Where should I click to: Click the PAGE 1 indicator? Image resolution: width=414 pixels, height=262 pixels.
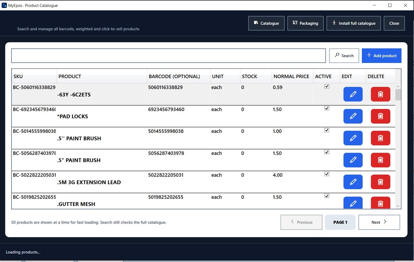click(340, 222)
